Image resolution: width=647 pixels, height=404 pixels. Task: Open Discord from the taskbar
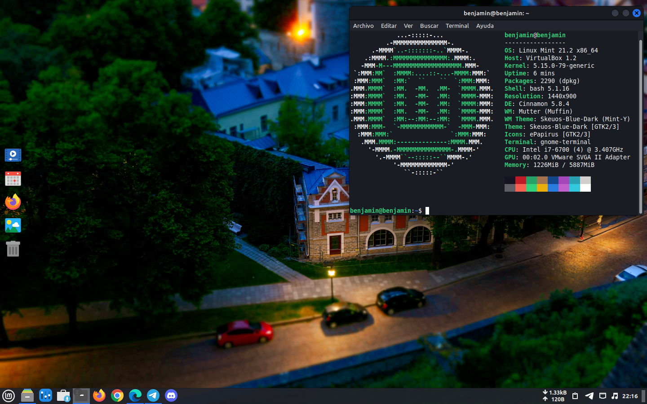pos(171,395)
